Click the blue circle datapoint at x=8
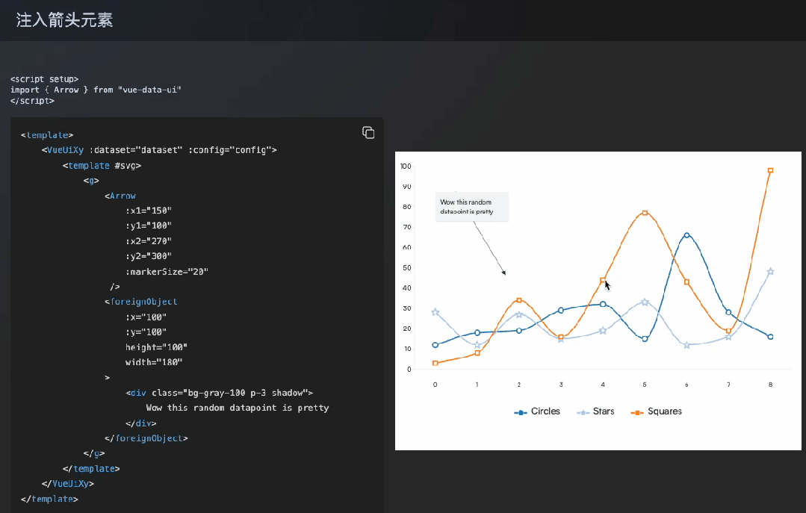Viewport: 806px width, 513px height. [x=770, y=337]
